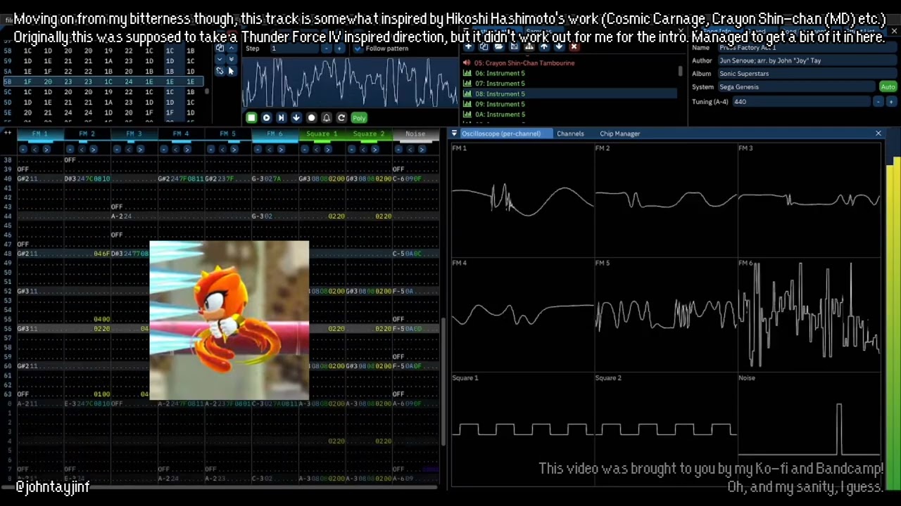The width and height of the screenshot is (901, 506).
Task: Increase Tuning (A-4) with plus button
Action: pyautogui.click(x=891, y=102)
